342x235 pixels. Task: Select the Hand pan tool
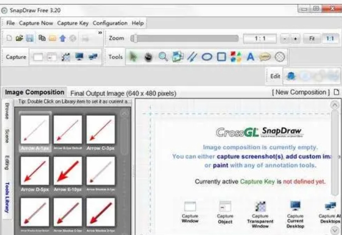(x=148, y=57)
